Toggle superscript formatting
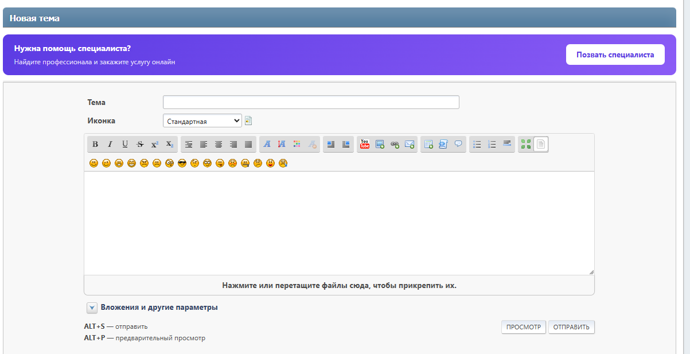The height and width of the screenshot is (354, 690). (x=155, y=145)
